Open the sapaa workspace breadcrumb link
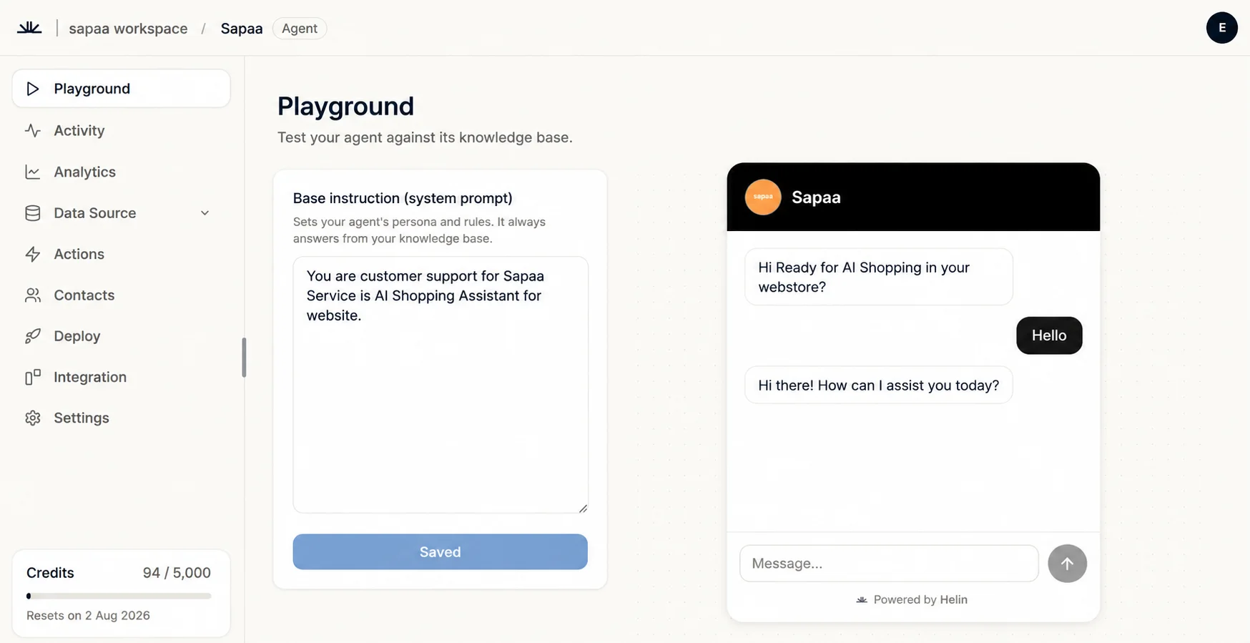 [128, 29]
